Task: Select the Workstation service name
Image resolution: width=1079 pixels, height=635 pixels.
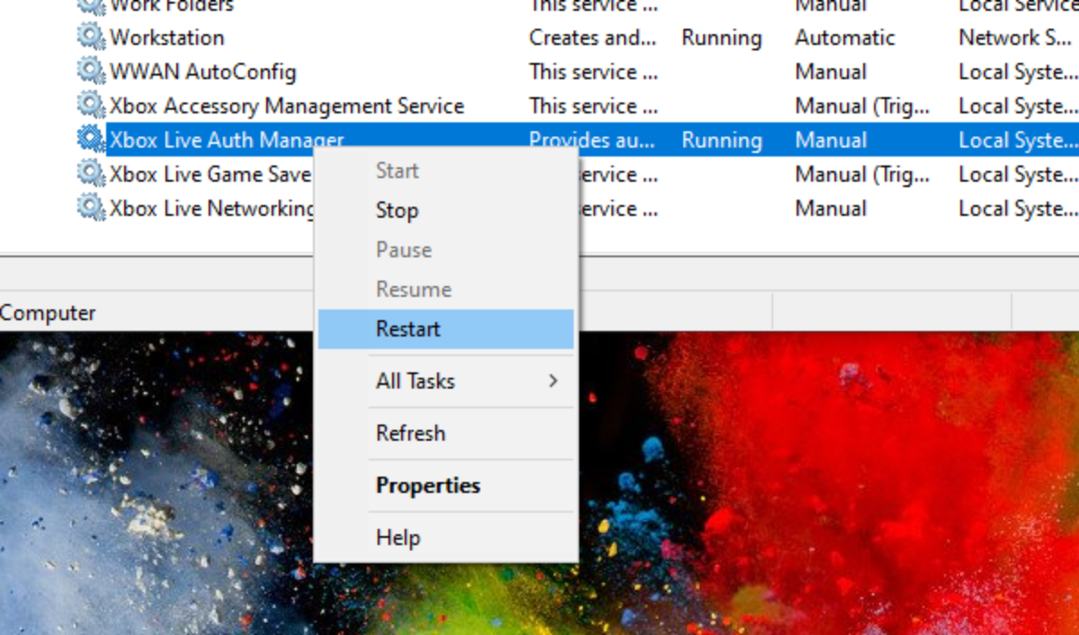Action: 167,38
